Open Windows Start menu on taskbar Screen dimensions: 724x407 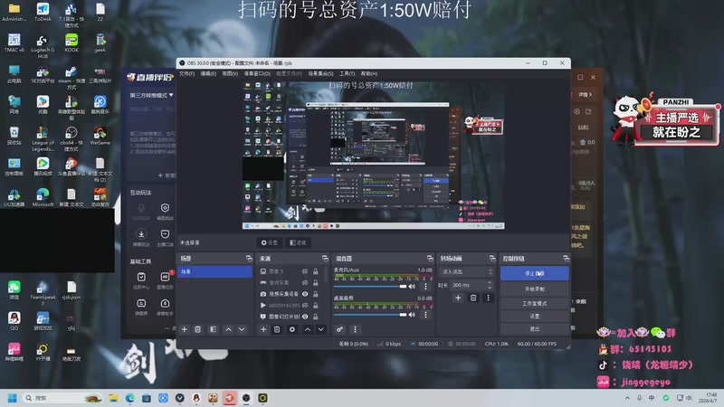(x=13, y=398)
